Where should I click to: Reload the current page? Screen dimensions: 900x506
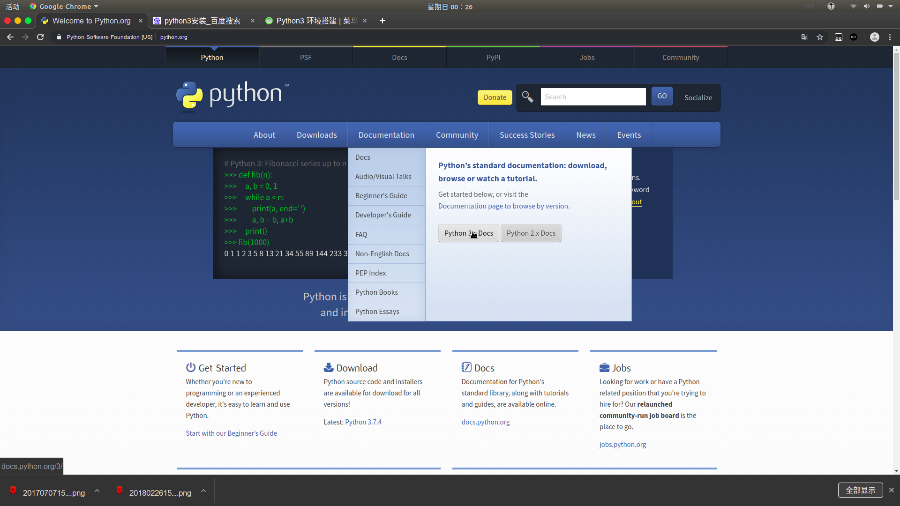pos(40,37)
